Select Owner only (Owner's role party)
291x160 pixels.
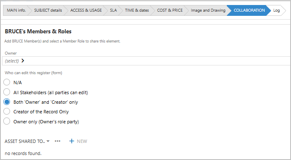pos(7,121)
